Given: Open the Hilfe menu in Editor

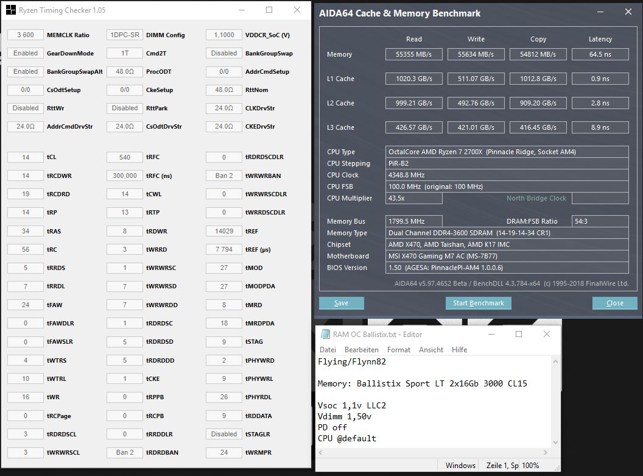Looking at the screenshot, I should pyautogui.click(x=459, y=350).
